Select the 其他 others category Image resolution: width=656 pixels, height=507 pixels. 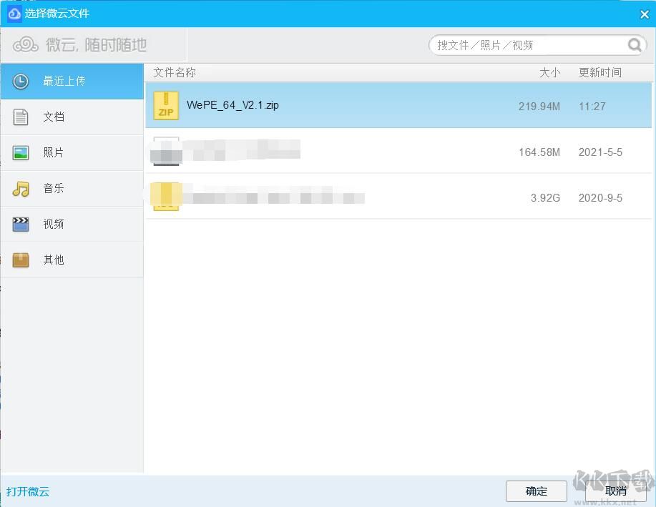point(72,260)
